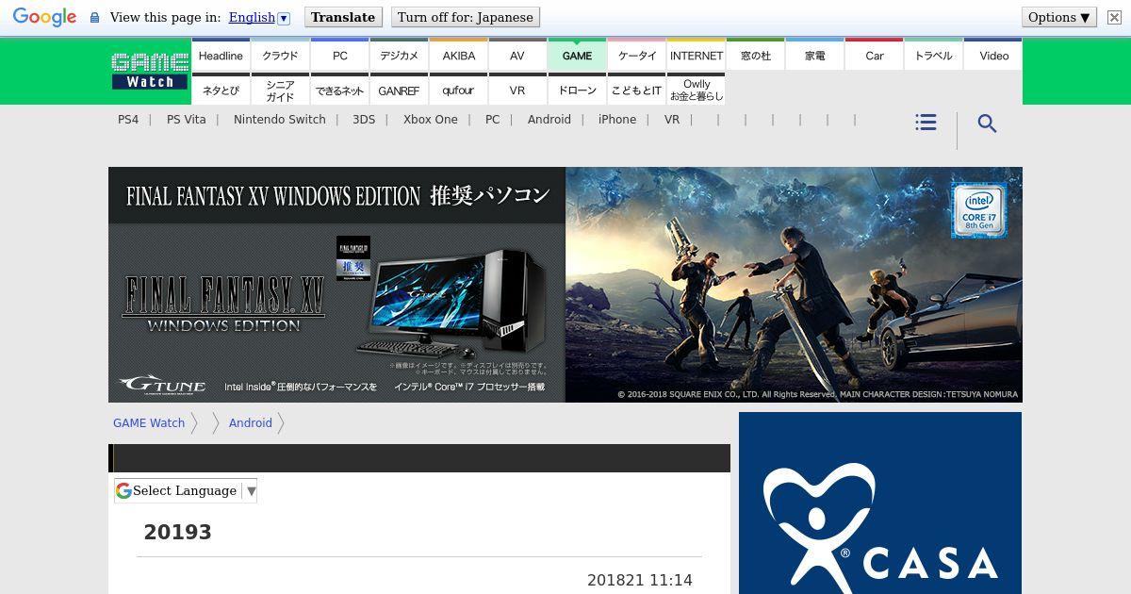Screen dimensions: 1131x594
Task: Click Turn off for: Japanese button
Action: coord(466,17)
